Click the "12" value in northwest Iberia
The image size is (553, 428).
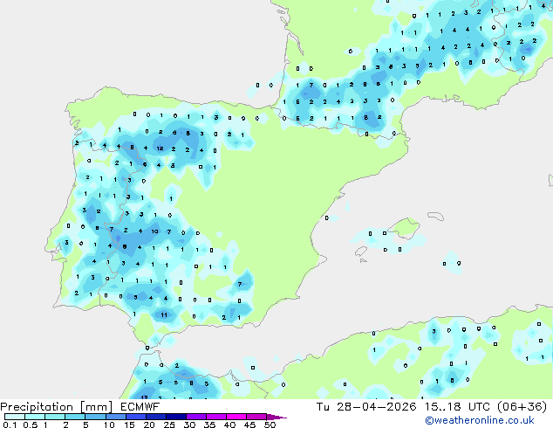point(160,148)
